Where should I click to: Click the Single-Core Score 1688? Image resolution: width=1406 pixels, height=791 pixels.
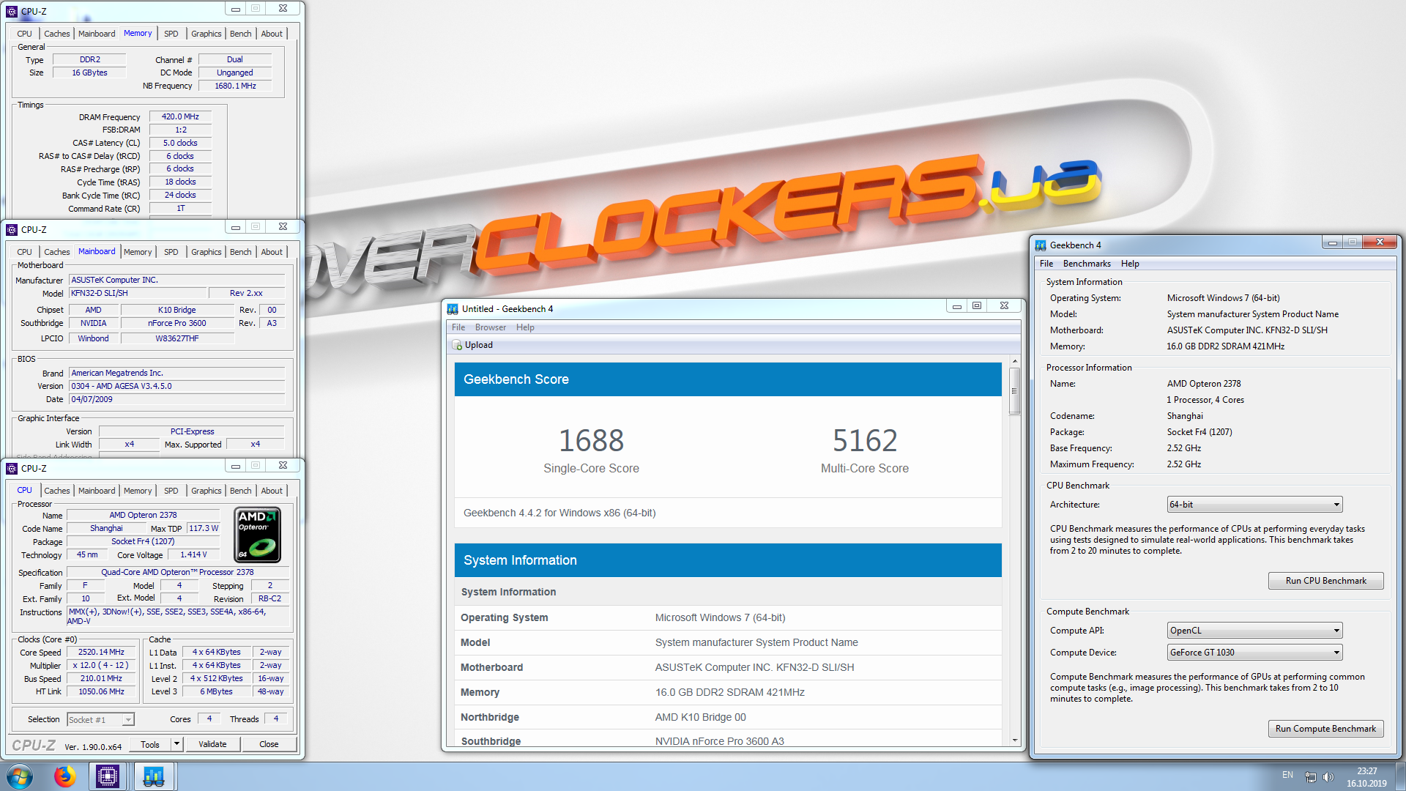click(591, 440)
